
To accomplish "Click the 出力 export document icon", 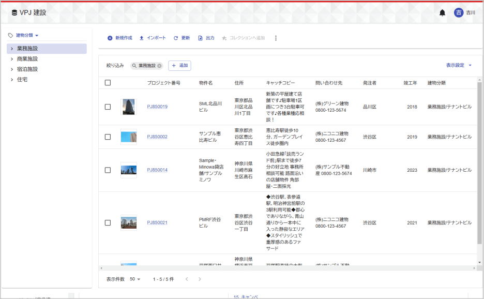I will pyautogui.click(x=200, y=38).
